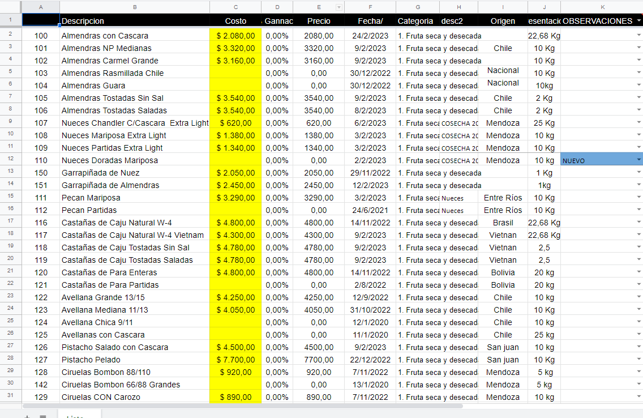Image resolution: width=643 pixels, height=418 pixels.
Task: Select origin cell Brasil
Action: point(503,223)
